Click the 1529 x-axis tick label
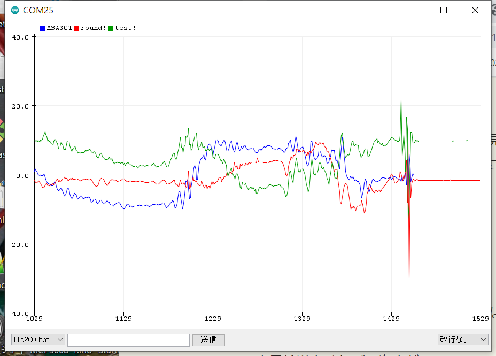Screen dimensions: 496x356 (480, 319)
